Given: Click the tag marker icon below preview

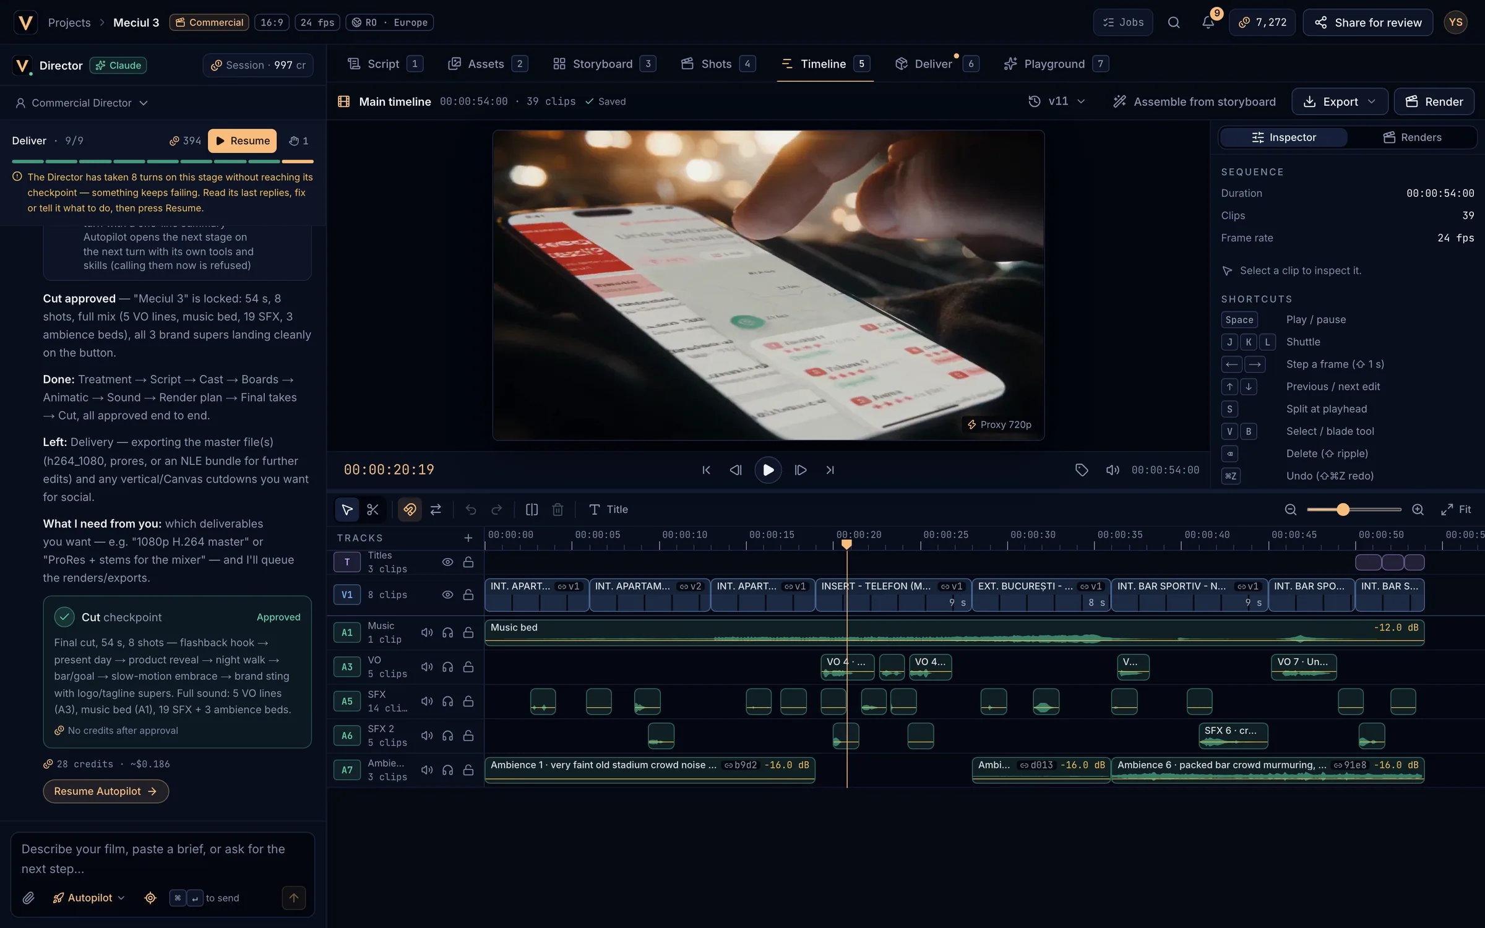Looking at the screenshot, I should pos(1082,470).
